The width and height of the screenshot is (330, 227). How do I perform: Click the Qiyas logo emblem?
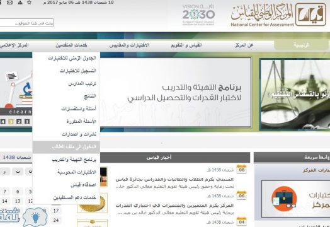pos(311,15)
